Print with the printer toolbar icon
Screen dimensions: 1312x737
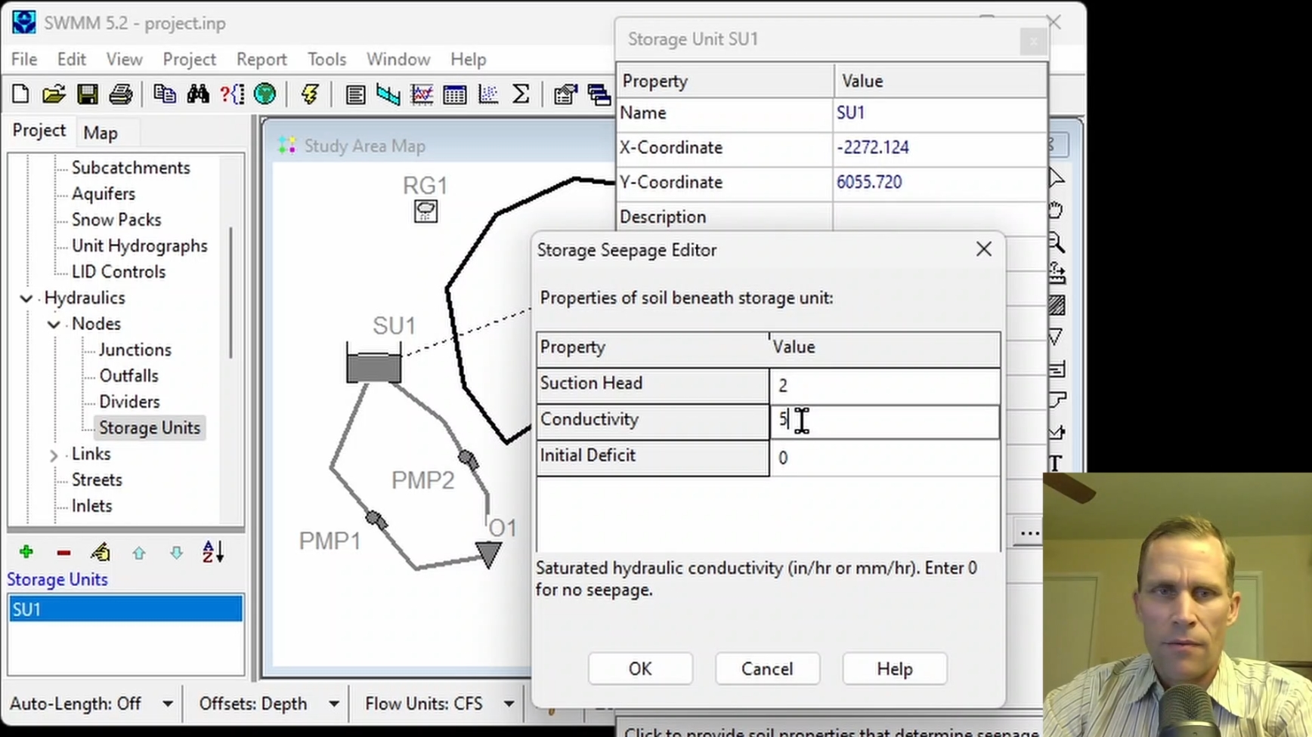click(x=121, y=94)
